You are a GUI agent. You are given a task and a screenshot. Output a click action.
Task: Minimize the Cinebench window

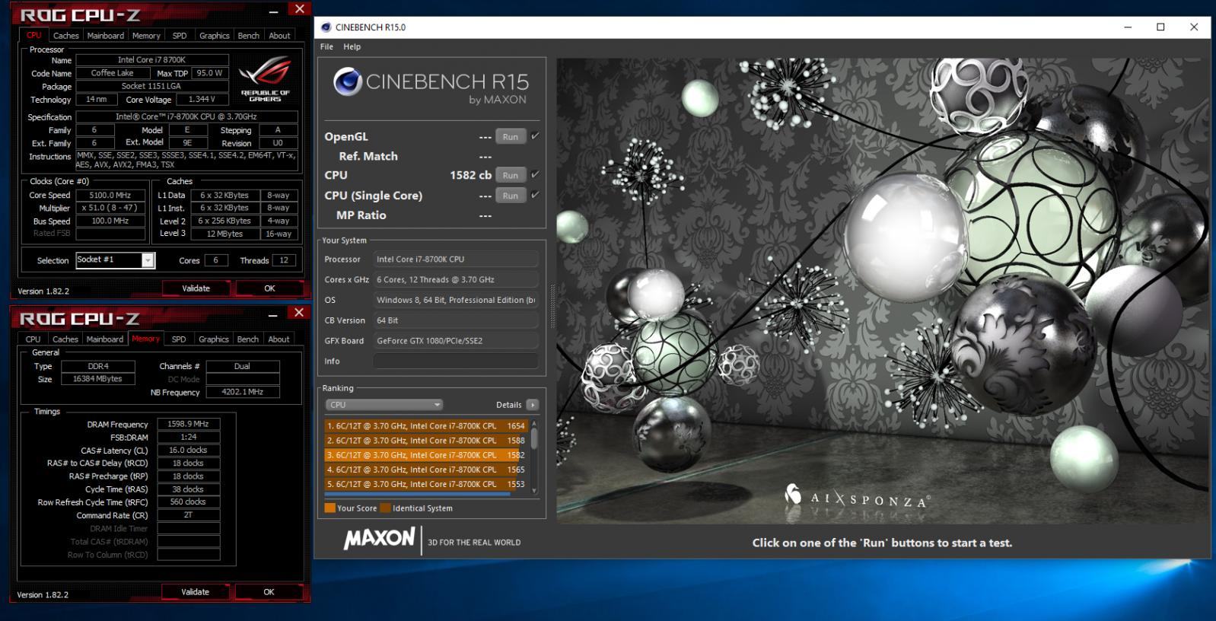pyautogui.click(x=1127, y=27)
